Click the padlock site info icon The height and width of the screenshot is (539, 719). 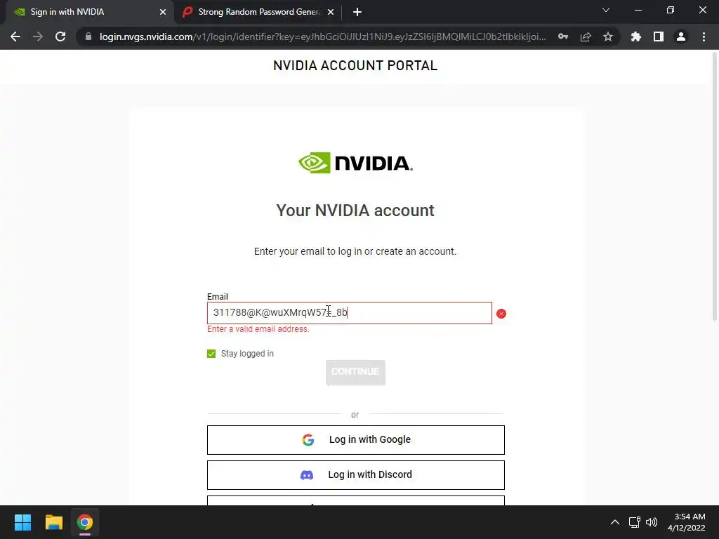coord(88,36)
